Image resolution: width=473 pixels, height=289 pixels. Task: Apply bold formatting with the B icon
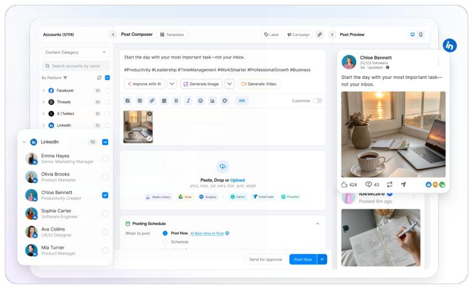pos(176,101)
